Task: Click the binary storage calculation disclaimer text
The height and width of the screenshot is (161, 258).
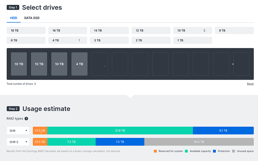Action: [x=64, y=151]
